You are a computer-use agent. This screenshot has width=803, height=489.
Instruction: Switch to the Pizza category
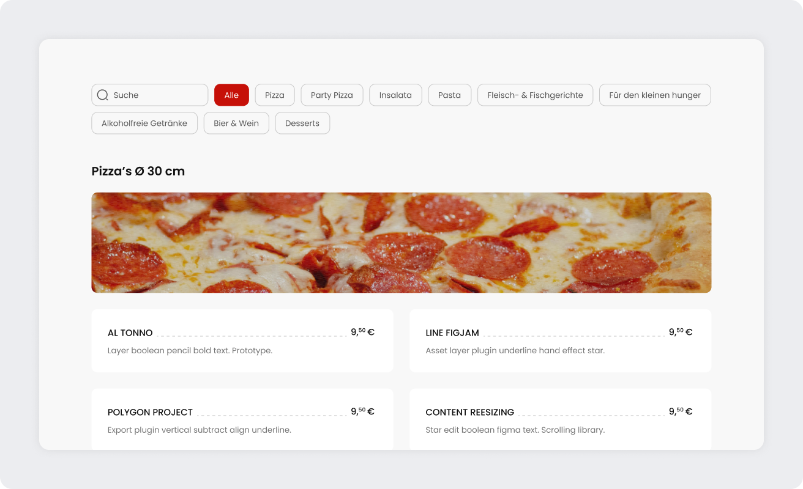click(x=274, y=95)
